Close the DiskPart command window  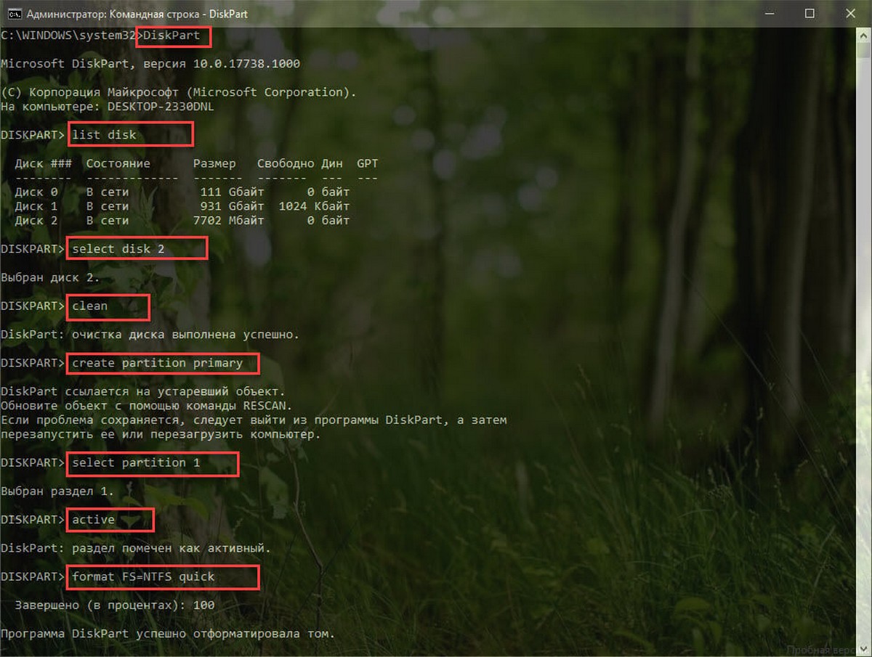[x=850, y=13]
